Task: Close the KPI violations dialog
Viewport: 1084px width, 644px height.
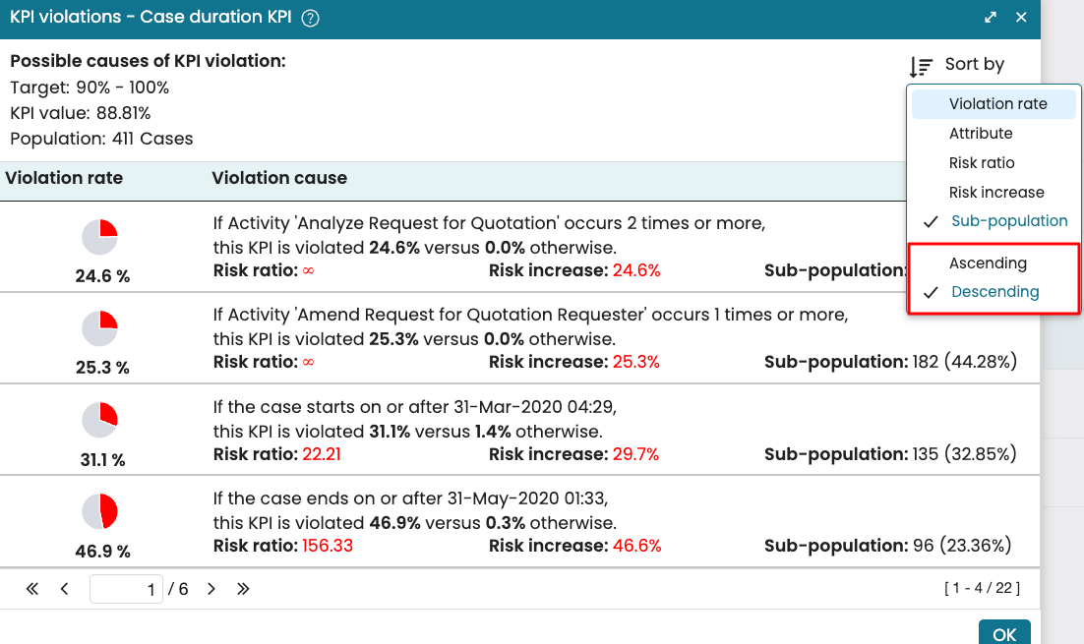Action: pos(1021,18)
